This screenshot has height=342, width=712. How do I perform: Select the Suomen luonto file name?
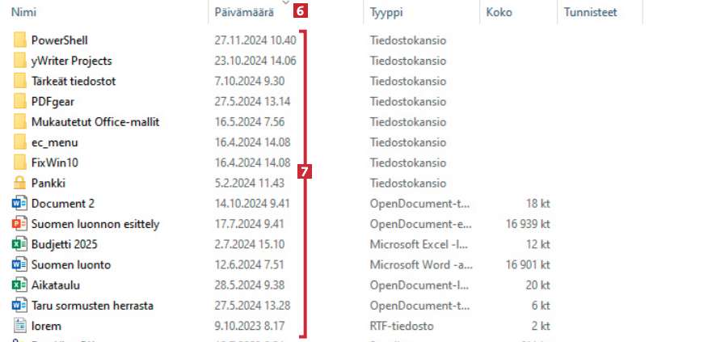point(71,264)
